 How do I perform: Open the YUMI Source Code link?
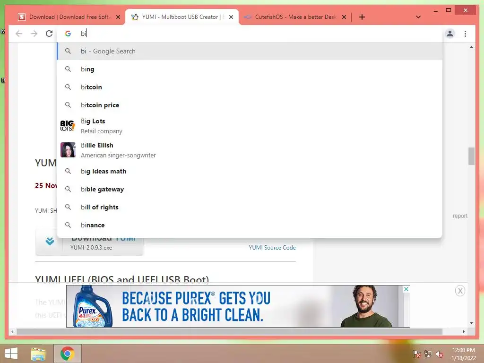[272, 248]
